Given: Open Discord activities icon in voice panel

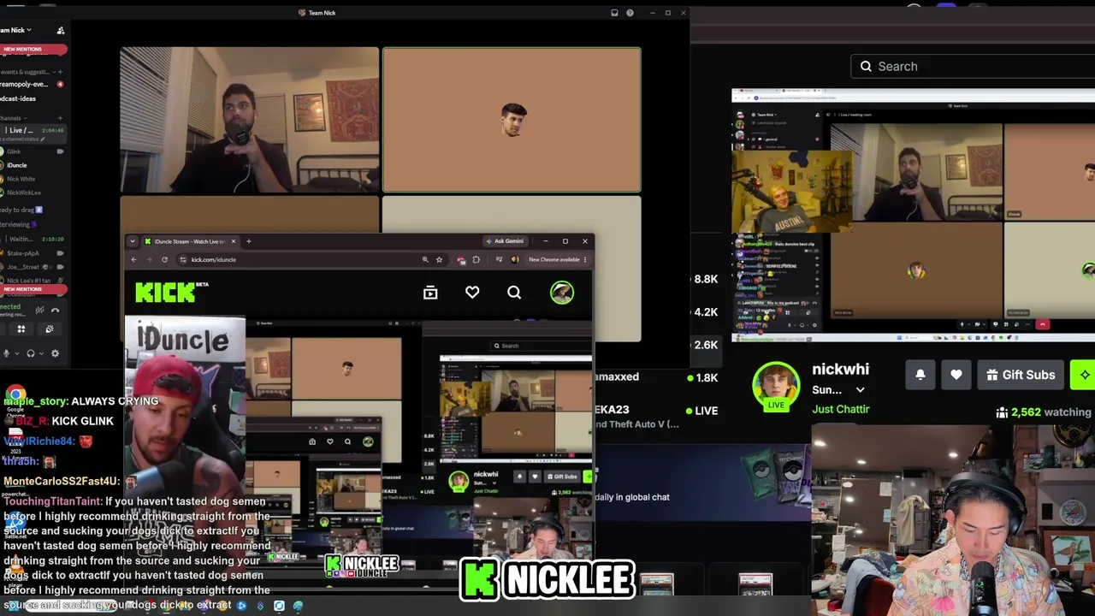Looking at the screenshot, I should point(21,329).
